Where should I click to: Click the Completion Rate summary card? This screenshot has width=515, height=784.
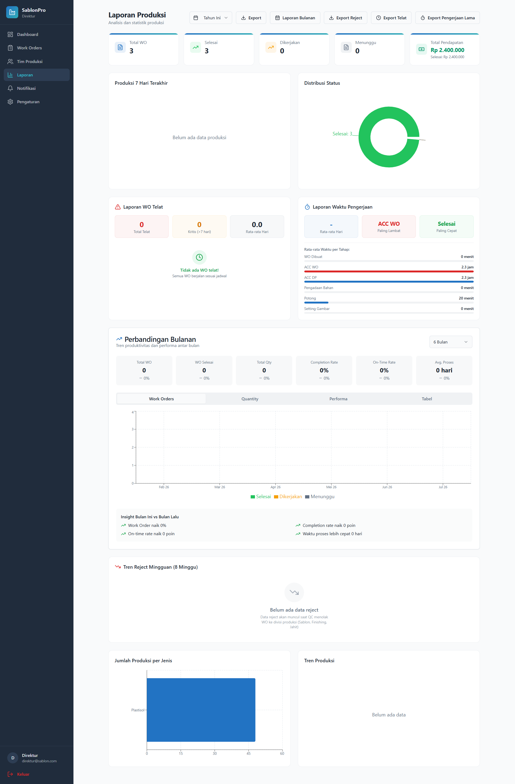point(324,371)
